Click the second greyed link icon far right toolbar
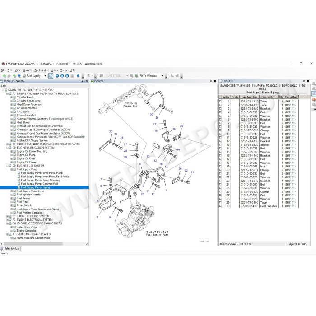The image size is (316, 316). [177, 76]
